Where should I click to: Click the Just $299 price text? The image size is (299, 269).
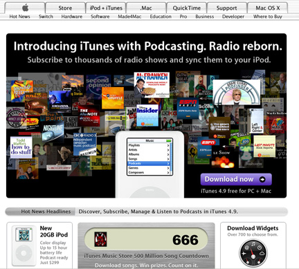[49, 263]
